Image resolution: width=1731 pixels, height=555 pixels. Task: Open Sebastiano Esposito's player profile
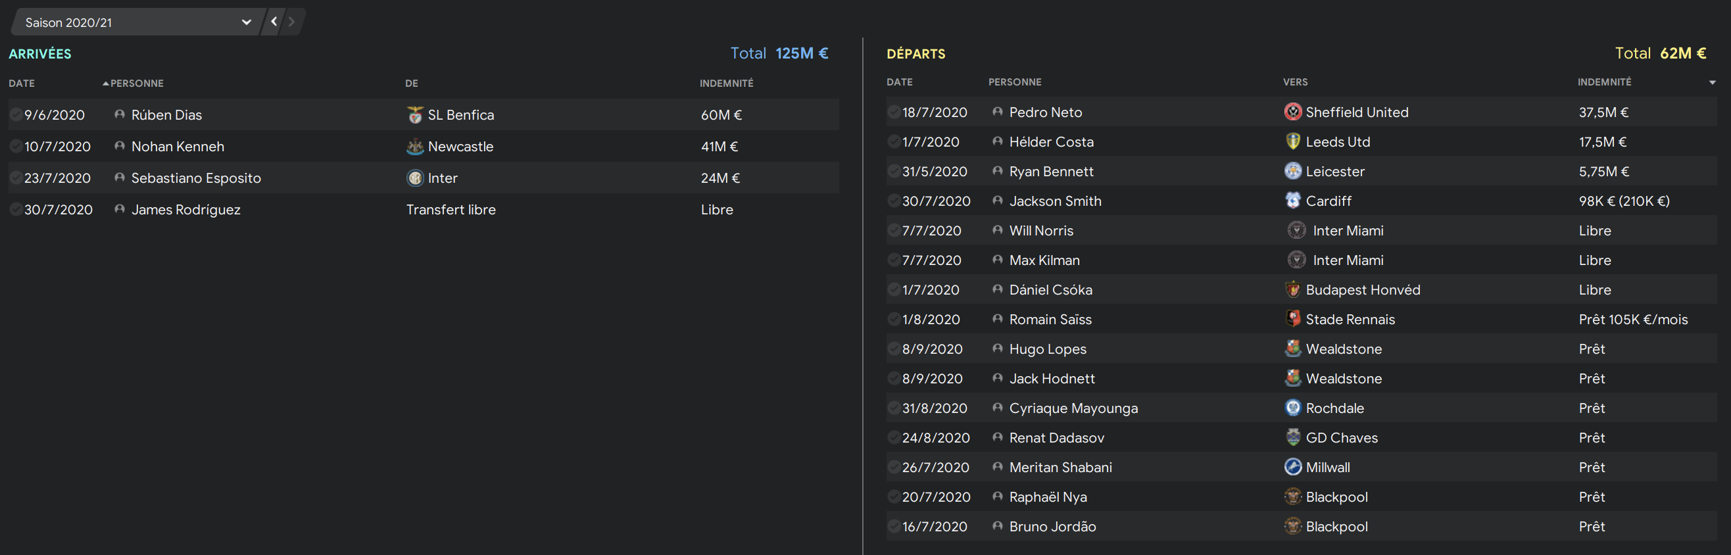pyautogui.click(x=195, y=178)
